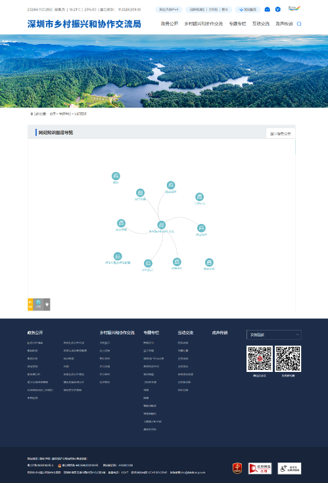Viewport: 328px width, 483px height.
Task: Select the isolated top-left knowledge graph node
Action: click(116, 176)
